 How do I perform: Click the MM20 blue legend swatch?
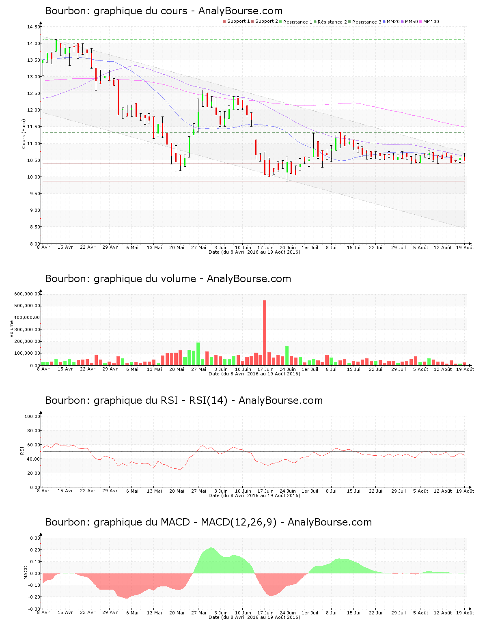tap(384, 22)
